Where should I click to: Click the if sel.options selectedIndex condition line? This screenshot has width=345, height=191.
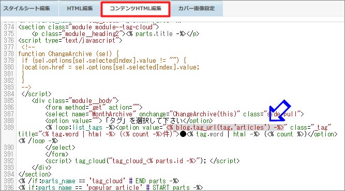(104, 60)
